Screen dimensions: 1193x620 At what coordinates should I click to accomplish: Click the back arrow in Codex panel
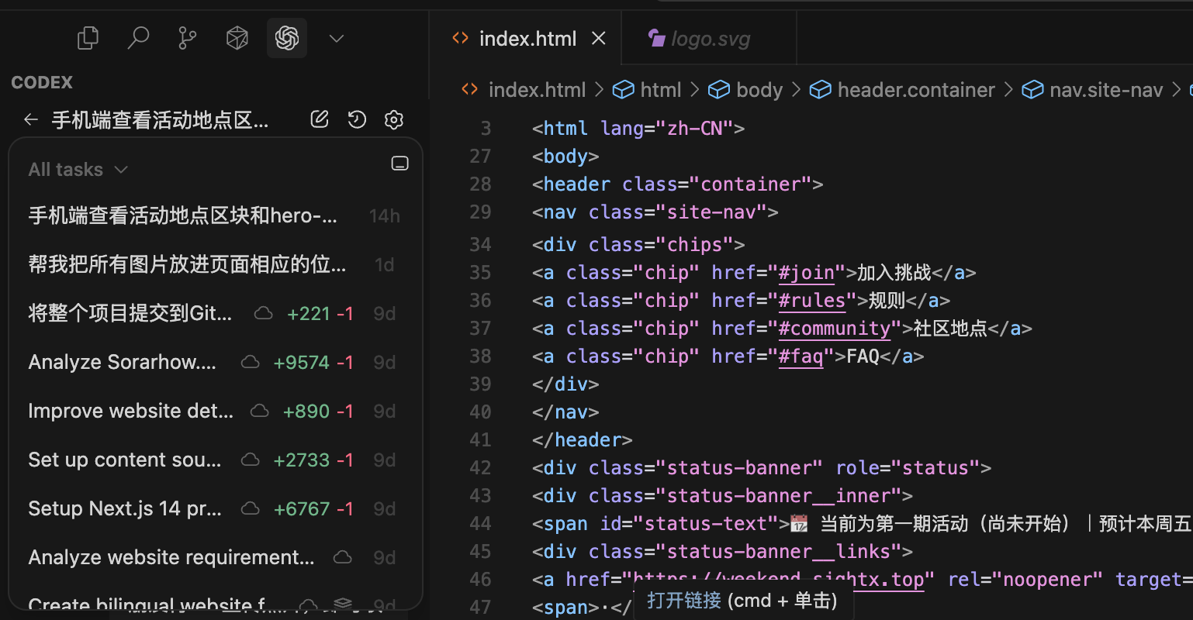(x=31, y=119)
